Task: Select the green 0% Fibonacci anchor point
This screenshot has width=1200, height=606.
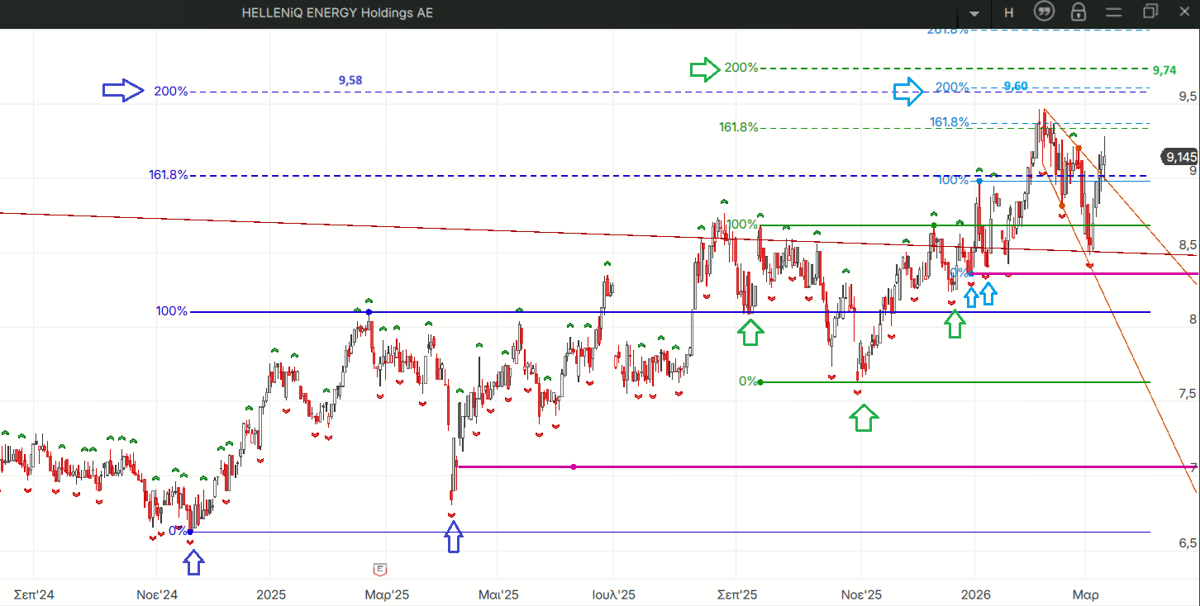Action: (760, 382)
